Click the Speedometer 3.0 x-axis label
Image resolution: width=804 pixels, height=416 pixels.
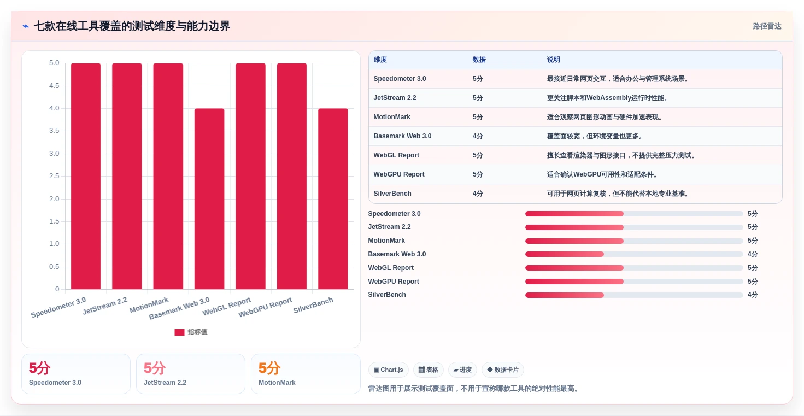pos(58,307)
